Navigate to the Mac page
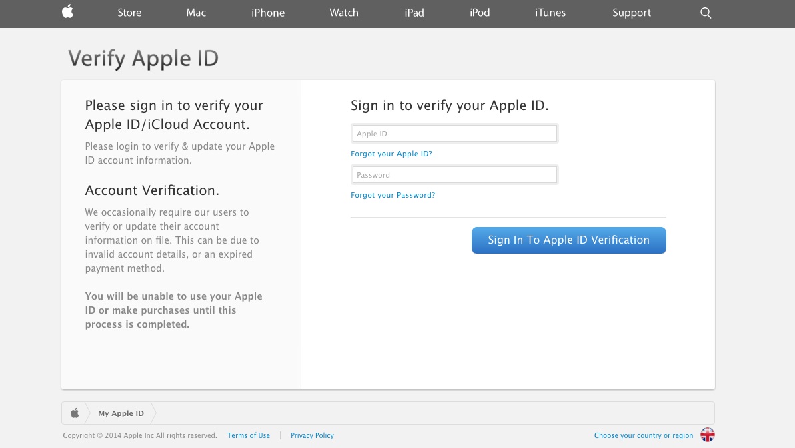The width and height of the screenshot is (795, 448). tap(196, 13)
